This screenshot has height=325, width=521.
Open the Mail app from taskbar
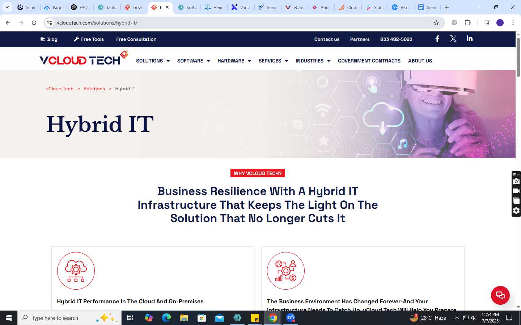pos(219,318)
